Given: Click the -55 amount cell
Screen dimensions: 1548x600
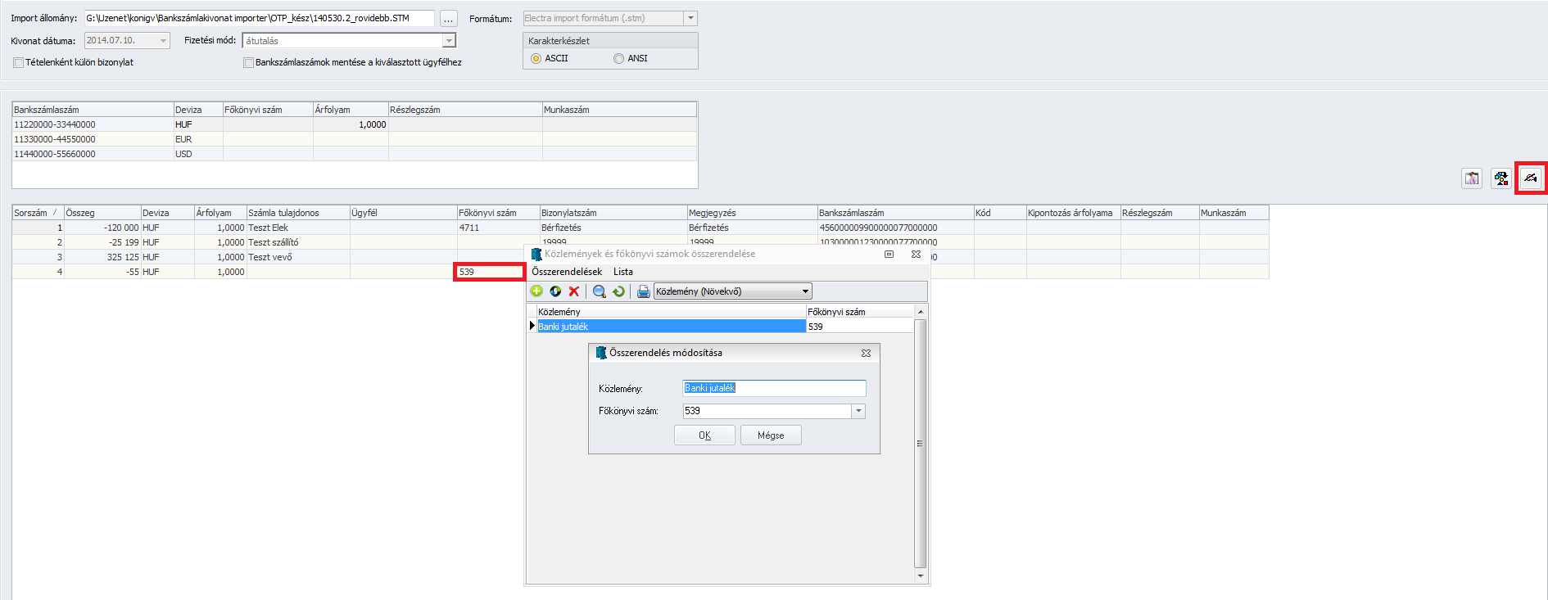Looking at the screenshot, I should point(102,272).
